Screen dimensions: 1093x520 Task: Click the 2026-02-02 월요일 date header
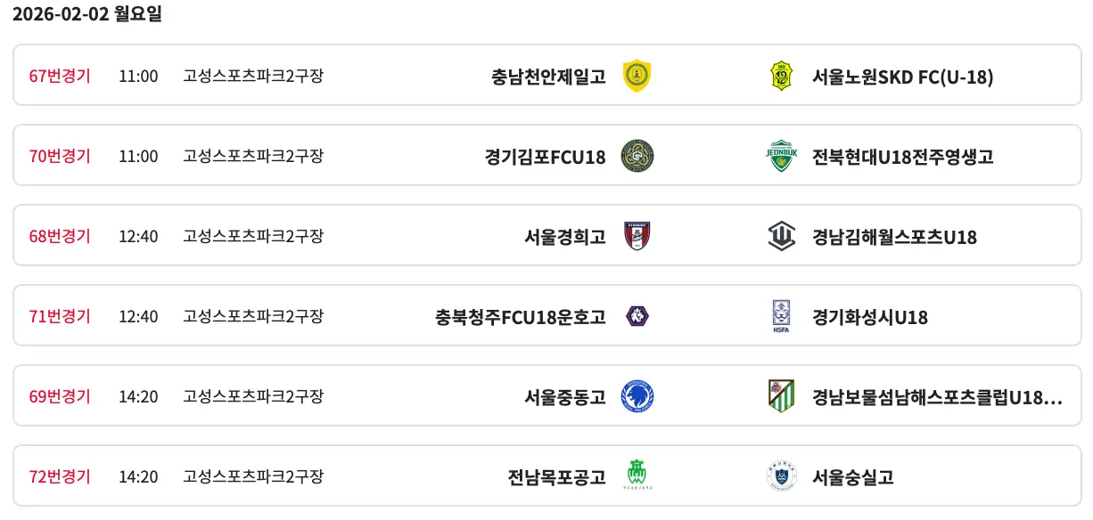coord(85,14)
